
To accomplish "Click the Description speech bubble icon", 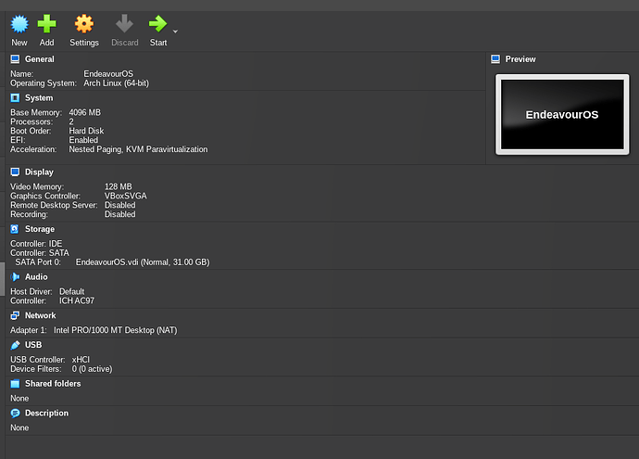I will (x=15, y=414).
